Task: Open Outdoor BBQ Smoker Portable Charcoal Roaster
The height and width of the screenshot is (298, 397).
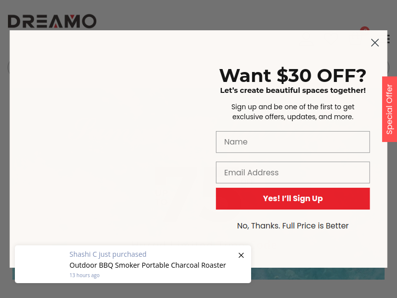Action: click(147, 265)
